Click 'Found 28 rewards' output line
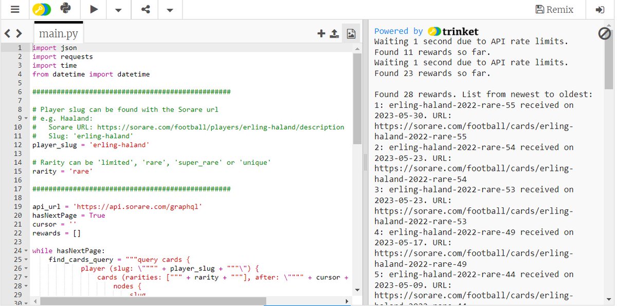 (483, 94)
